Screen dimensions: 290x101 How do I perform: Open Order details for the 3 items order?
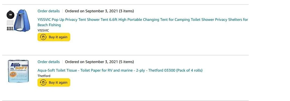click(49, 11)
